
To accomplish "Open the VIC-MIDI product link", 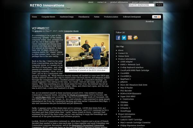I will coord(124,105).
